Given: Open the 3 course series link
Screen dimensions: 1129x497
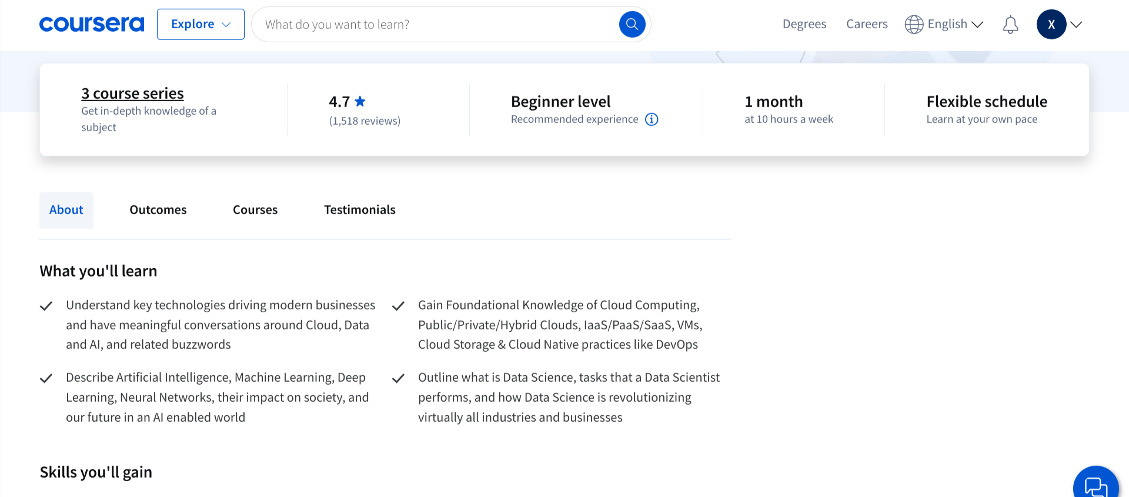Looking at the screenshot, I should (x=132, y=94).
